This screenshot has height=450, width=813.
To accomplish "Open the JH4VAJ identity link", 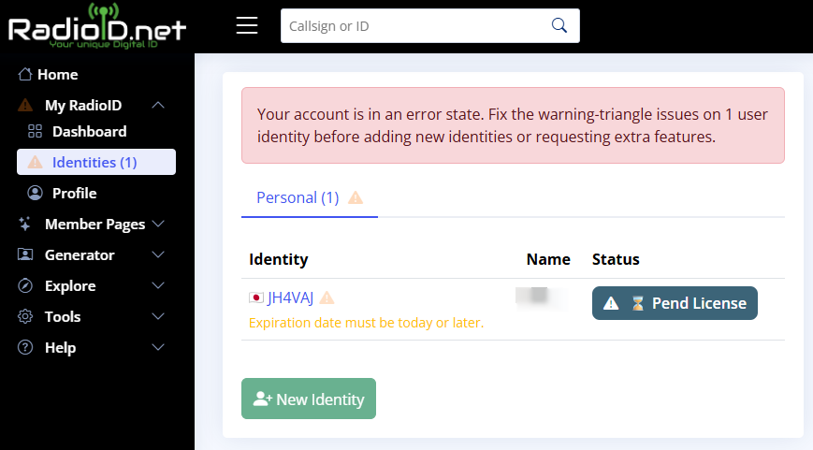I will [291, 298].
